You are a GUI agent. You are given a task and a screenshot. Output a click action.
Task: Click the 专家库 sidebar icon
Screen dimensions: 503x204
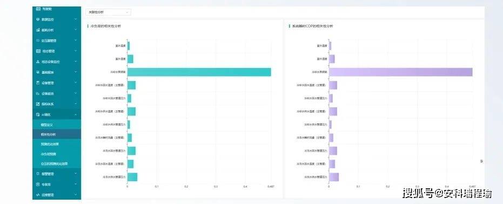[x=38, y=185]
